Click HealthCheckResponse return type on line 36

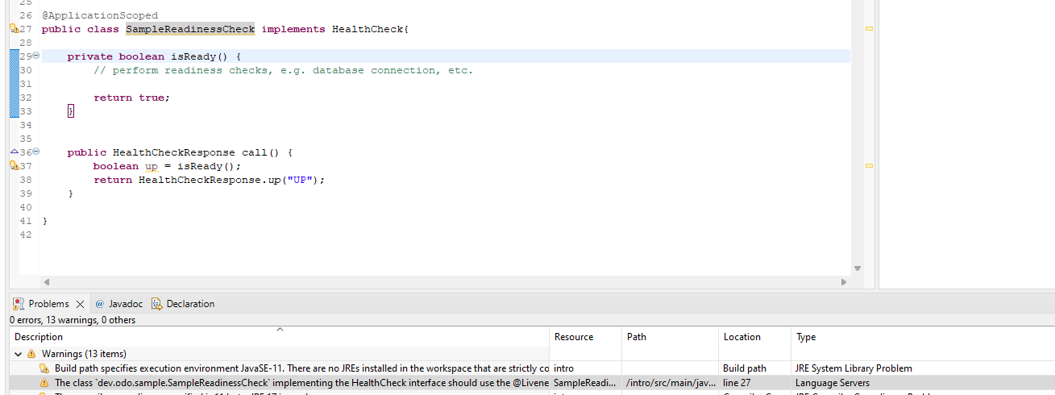tap(173, 152)
